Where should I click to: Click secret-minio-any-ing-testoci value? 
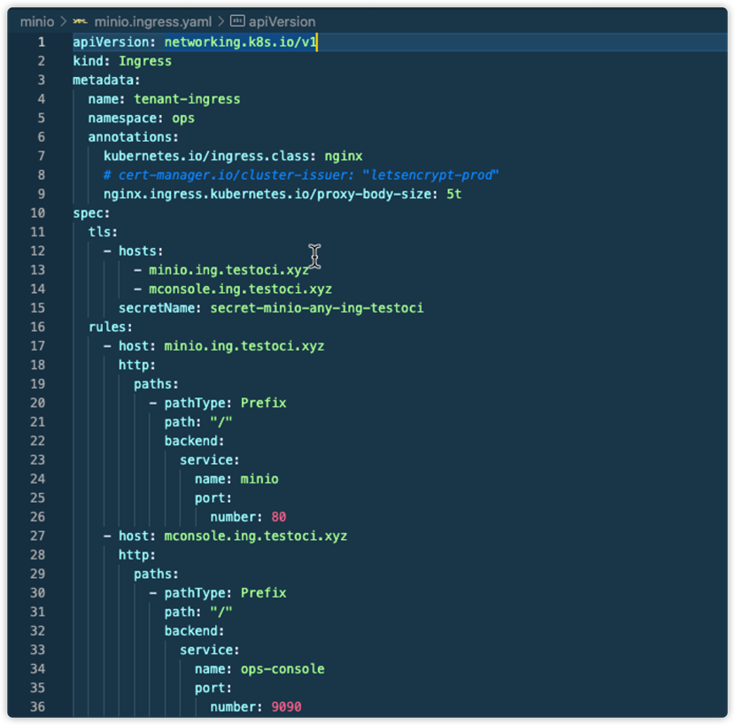pyautogui.click(x=316, y=308)
